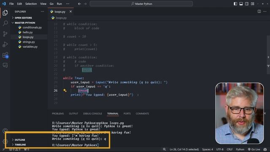This screenshot has height=152, width=270.
Task: Open Explorer Views and More Actions ellipsis
Action: click(x=42, y=11)
